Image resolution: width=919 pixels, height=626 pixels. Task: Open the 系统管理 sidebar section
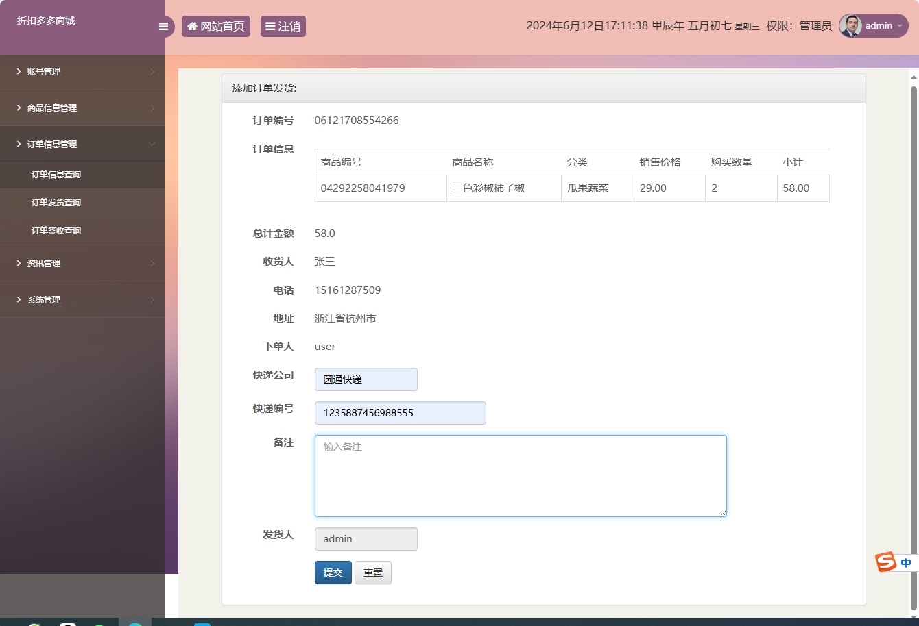pyautogui.click(x=44, y=299)
